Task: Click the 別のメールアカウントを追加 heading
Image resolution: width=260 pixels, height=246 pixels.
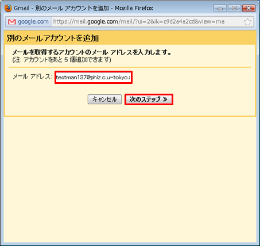Action: [x=53, y=39]
